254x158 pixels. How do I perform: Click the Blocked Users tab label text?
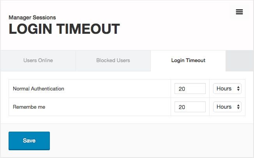[113, 61]
